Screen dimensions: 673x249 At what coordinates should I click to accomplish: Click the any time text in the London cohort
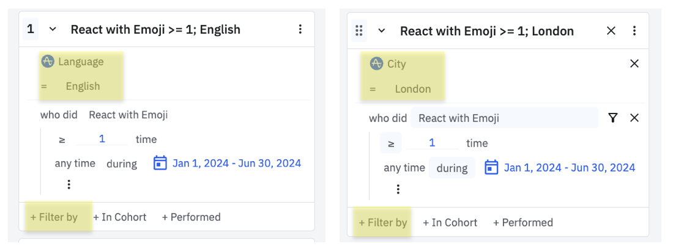[x=404, y=168]
